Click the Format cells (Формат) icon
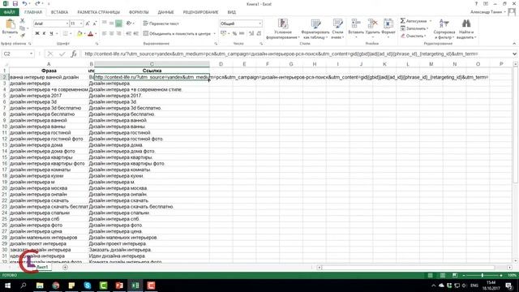This screenshot has height=292, width=519. (388, 24)
